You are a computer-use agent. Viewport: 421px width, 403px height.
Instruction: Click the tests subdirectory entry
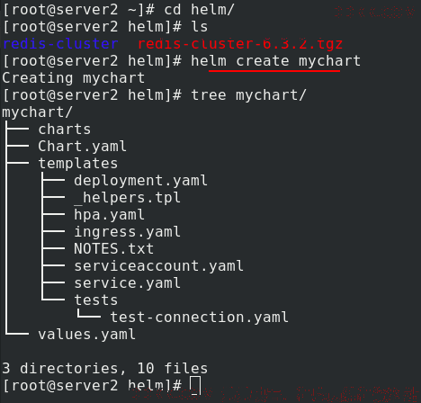tap(96, 300)
